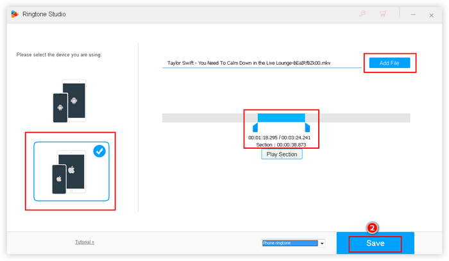The image size is (449, 261).
Task: Click the Ringtone Studio app logo
Action: pos(15,14)
